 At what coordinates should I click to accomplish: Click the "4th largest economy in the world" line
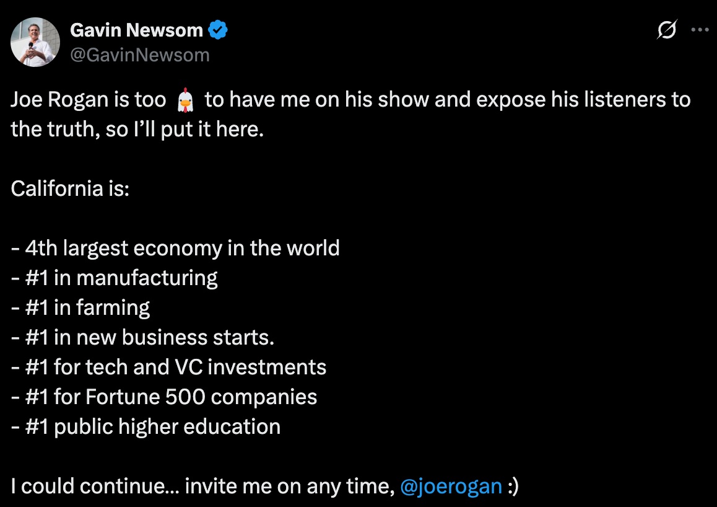pyautogui.click(x=182, y=248)
